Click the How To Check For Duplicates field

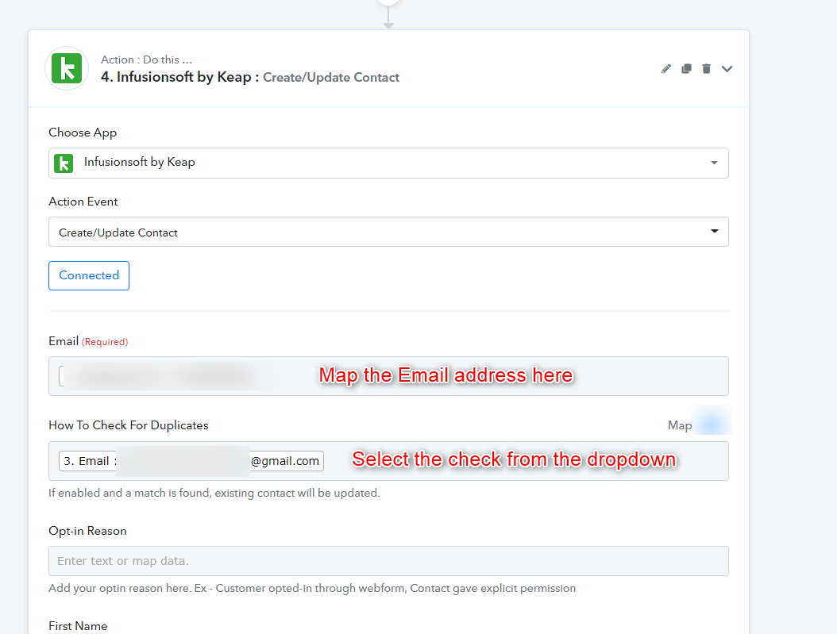pyautogui.click(x=388, y=461)
